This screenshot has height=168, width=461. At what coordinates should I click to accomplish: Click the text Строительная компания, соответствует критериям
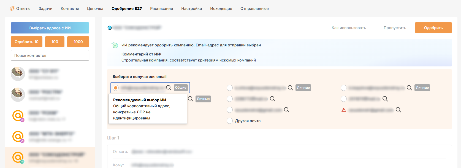point(189,60)
